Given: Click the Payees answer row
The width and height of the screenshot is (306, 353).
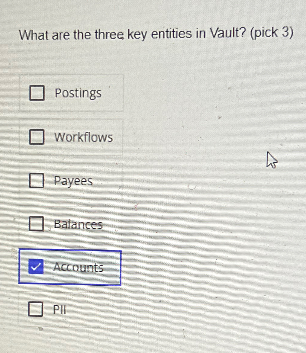Looking at the screenshot, I should point(71,181).
